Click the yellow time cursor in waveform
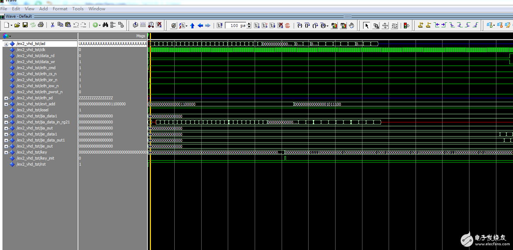Screen dimensions: 513x250 tap(151, 142)
